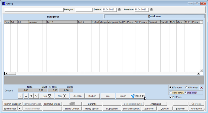Open the Annahme calendar picker icon
Image resolution: width=208 pixels, height=113 pixels.
point(151,9)
